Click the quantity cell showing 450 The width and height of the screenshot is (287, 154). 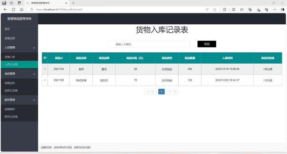point(189,69)
